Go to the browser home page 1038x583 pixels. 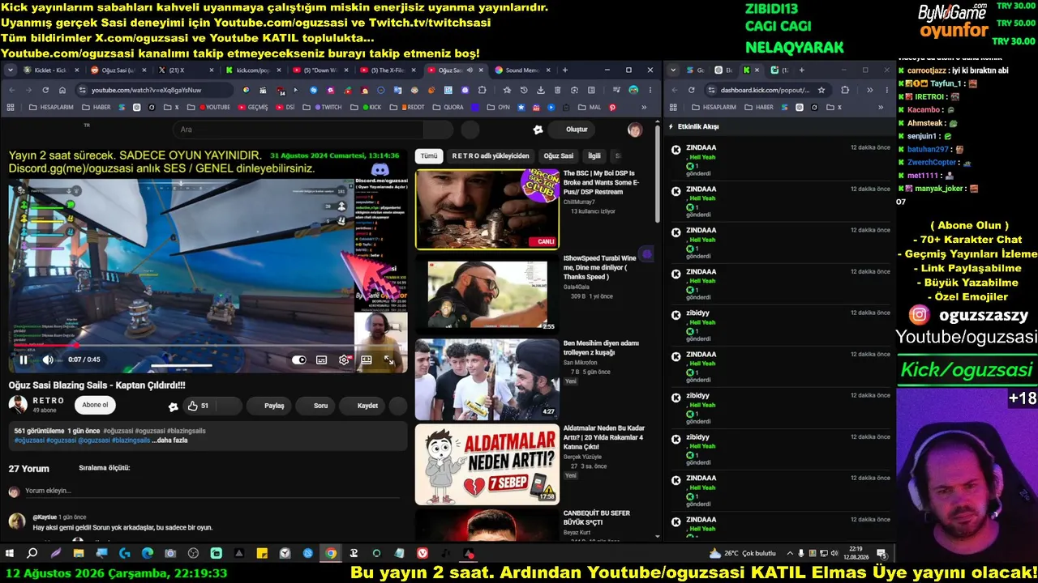point(62,90)
